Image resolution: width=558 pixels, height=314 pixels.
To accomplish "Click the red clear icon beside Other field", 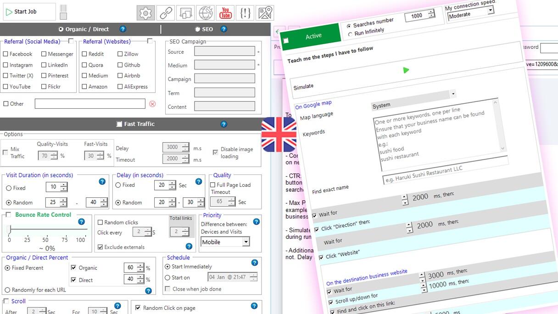I will pos(152,104).
